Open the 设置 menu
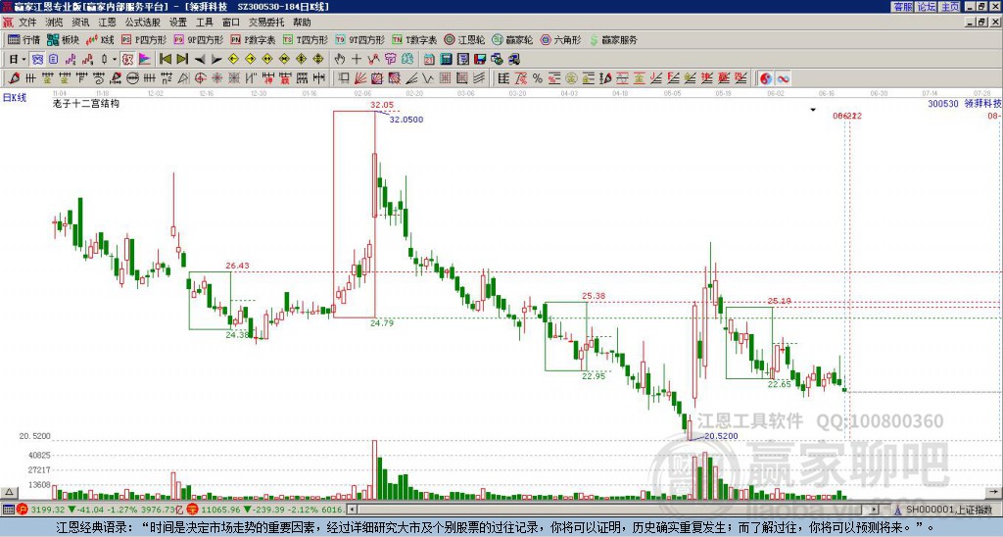The image size is (1003, 537). tap(178, 23)
